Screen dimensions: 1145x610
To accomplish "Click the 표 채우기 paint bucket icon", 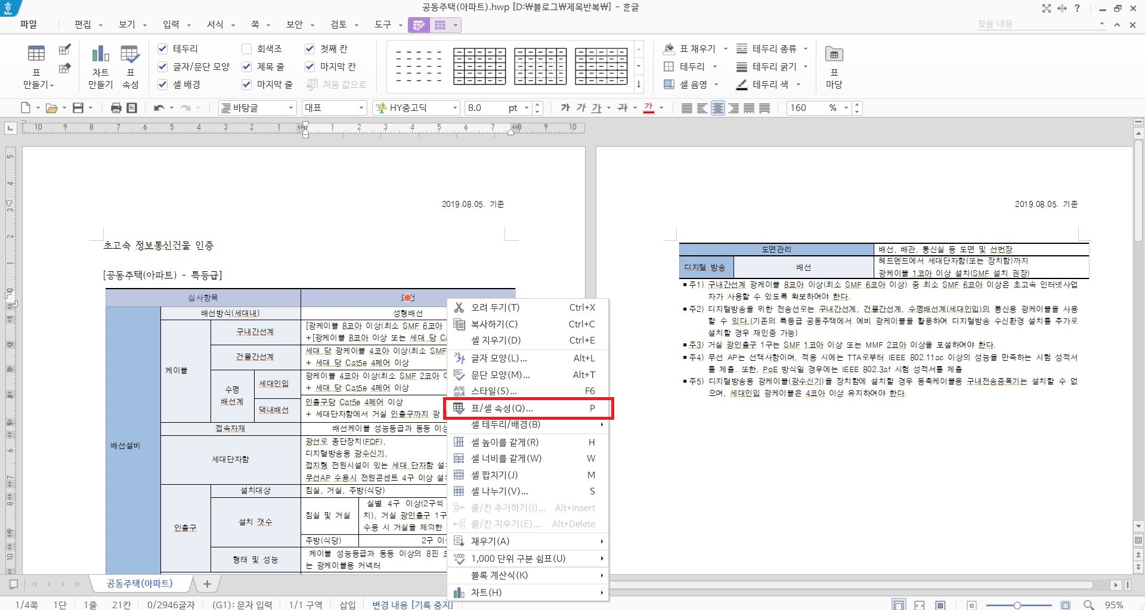I will tap(669, 48).
